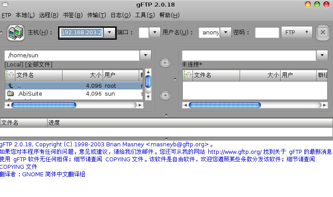Click the local vertical scrollbar thumb
The width and height of the screenshot is (333, 197).
pyautogui.click(x=148, y=82)
